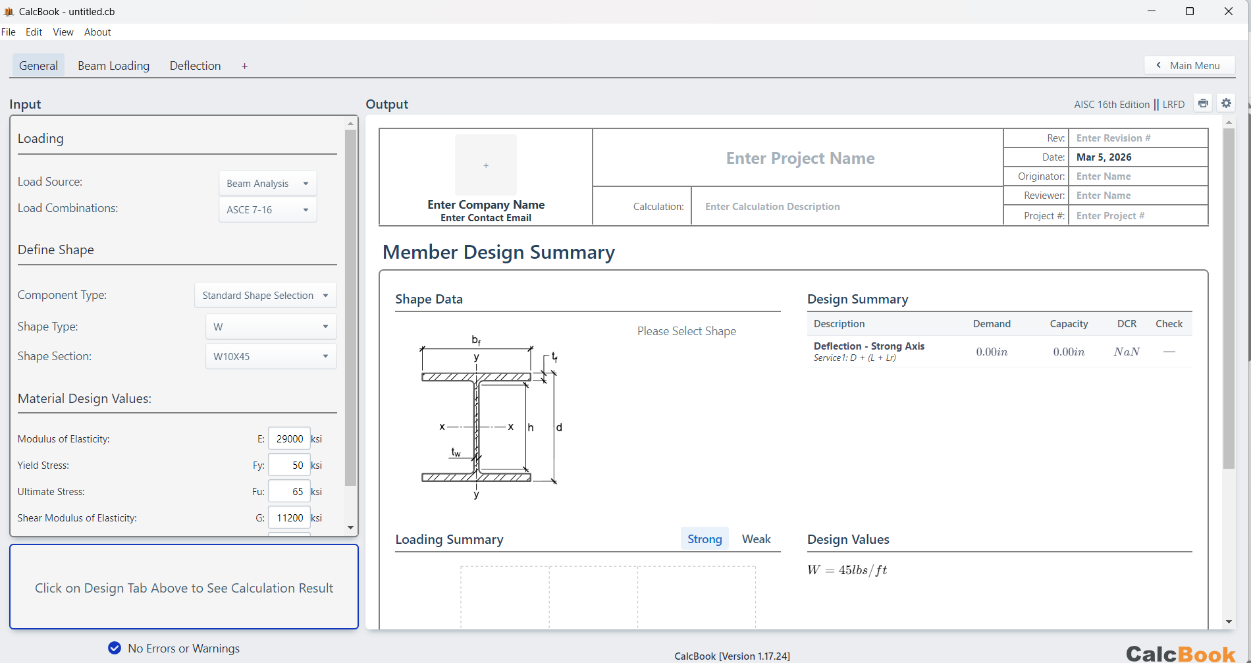Open the Shape Type W dropdown
The image size is (1251, 663).
(x=271, y=327)
